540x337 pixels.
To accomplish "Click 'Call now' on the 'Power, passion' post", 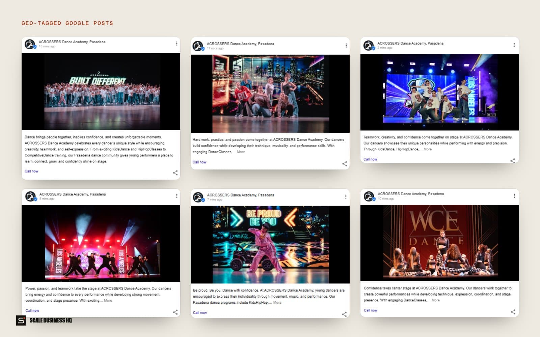I will pos(32,311).
